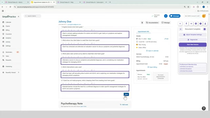Open a new browser tab

(x=110, y=2)
